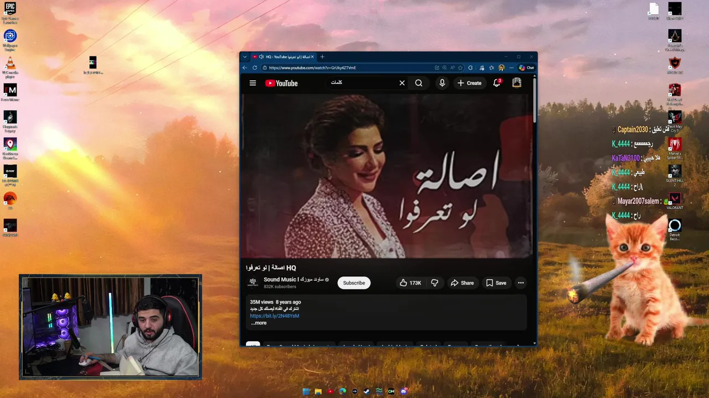This screenshot has width=709, height=398.
Task: Click chat username KaTaN3100
Action: point(626,158)
